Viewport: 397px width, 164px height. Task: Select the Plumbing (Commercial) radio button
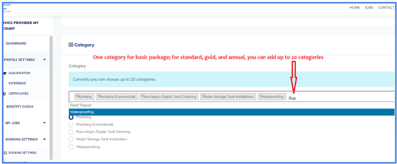[71, 125]
